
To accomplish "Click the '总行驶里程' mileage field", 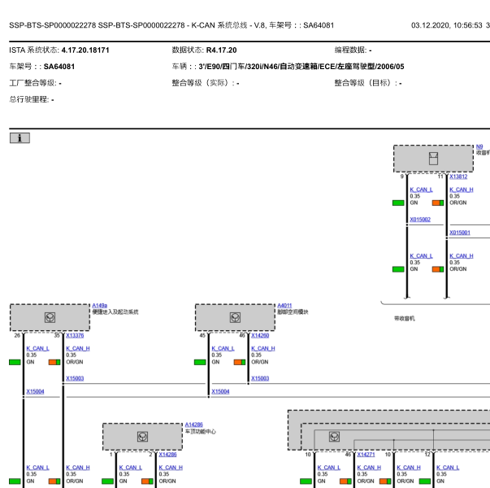I will tap(32, 99).
